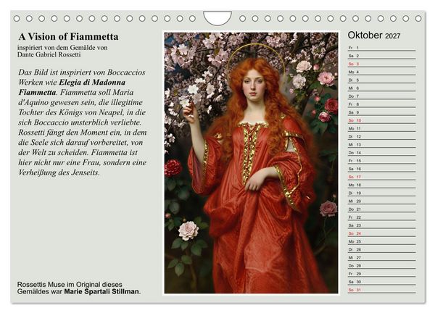
Task: Click calendar row 'Do 7'
Action: pyautogui.click(x=382, y=96)
